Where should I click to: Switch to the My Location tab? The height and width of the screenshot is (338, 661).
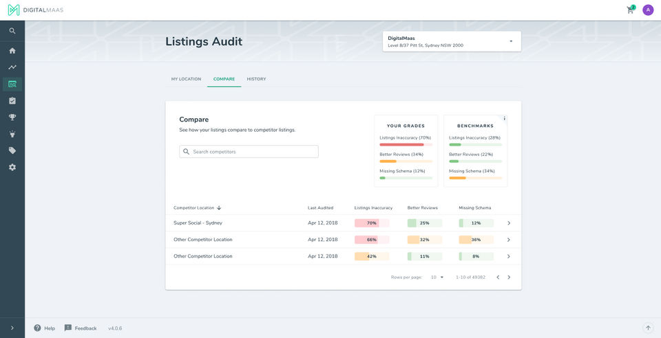coord(186,79)
